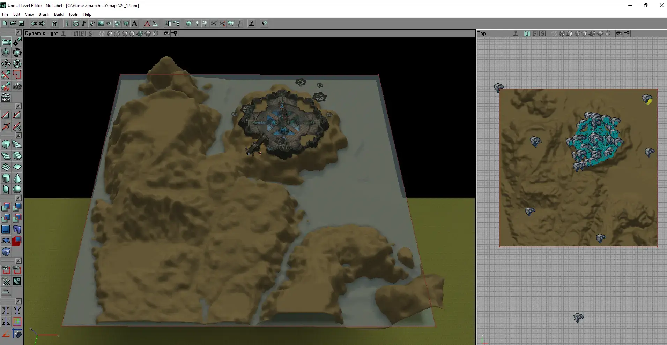Viewport: 667px width, 345px height.
Task: Click the Subtract brush CSG icon
Action: (17, 207)
